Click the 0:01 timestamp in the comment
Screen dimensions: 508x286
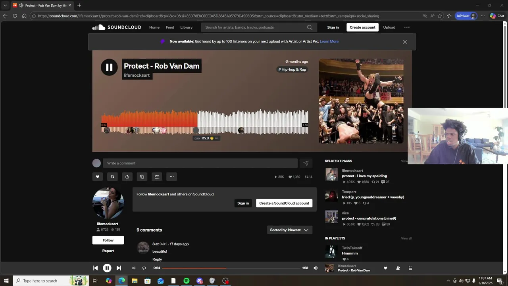[x=163, y=244]
